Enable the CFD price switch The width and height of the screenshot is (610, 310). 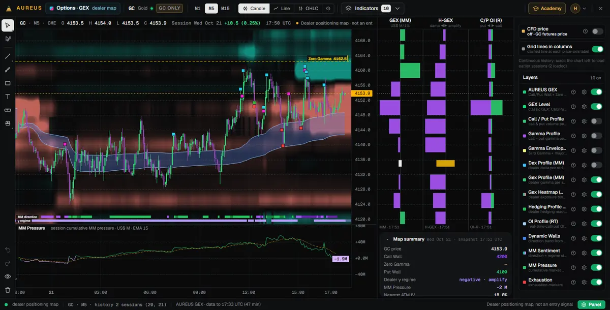tap(597, 32)
